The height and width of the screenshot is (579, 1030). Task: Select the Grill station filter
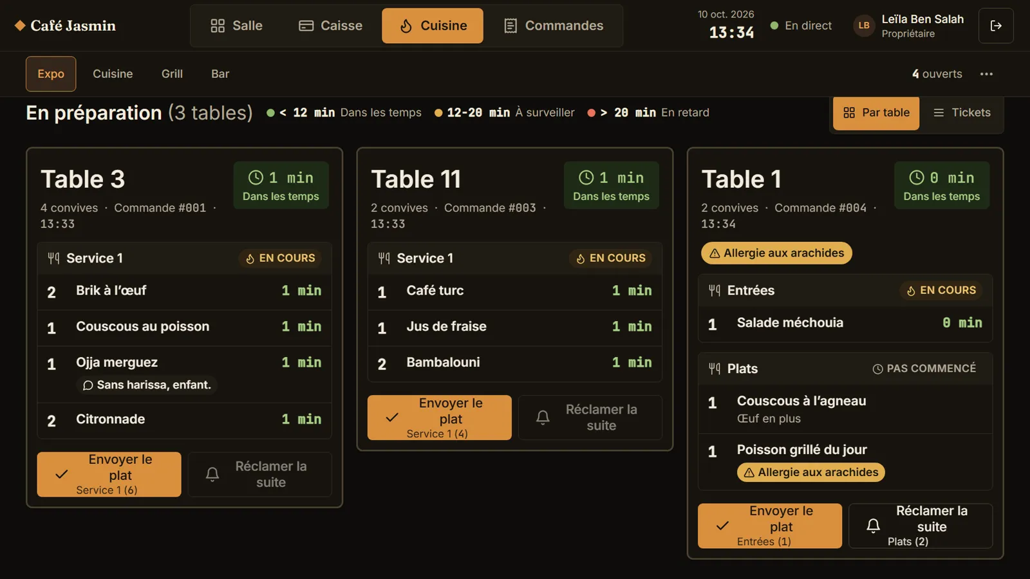(x=172, y=74)
